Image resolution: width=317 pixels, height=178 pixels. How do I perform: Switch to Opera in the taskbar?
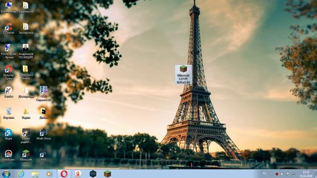pyautogui.click(x=64, y=174)
